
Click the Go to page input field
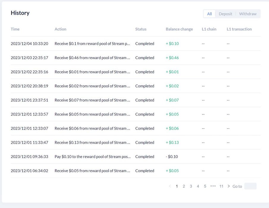click(x=250, y=186)
